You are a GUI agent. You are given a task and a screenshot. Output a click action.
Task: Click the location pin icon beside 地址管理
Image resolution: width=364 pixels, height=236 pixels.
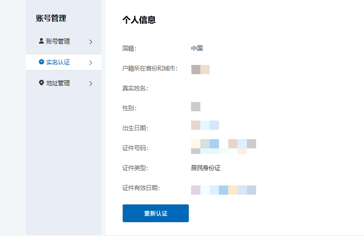pyautogui.click(x=41, y=83)
